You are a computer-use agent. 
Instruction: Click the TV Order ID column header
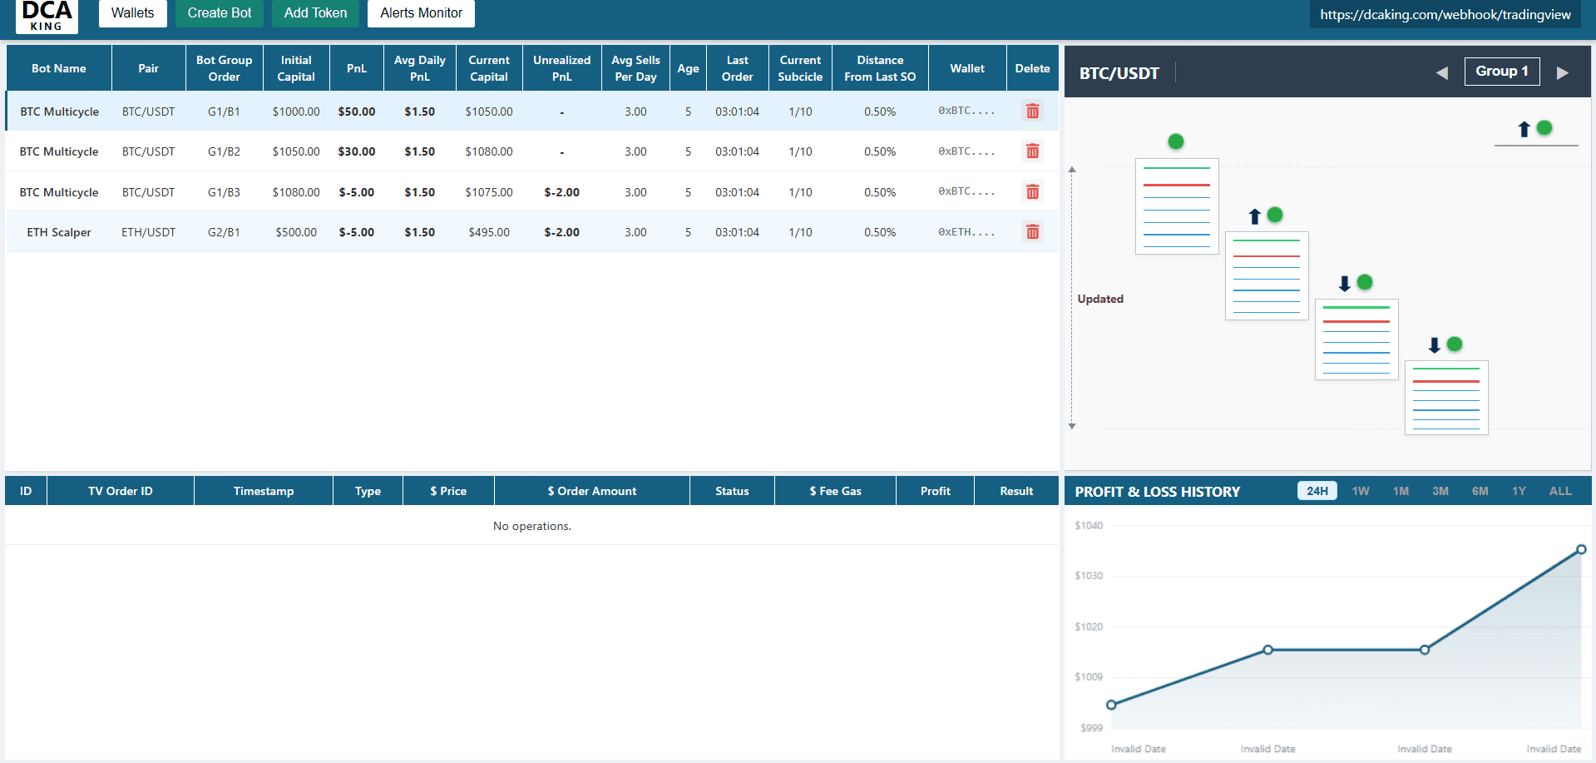(121, 491)
